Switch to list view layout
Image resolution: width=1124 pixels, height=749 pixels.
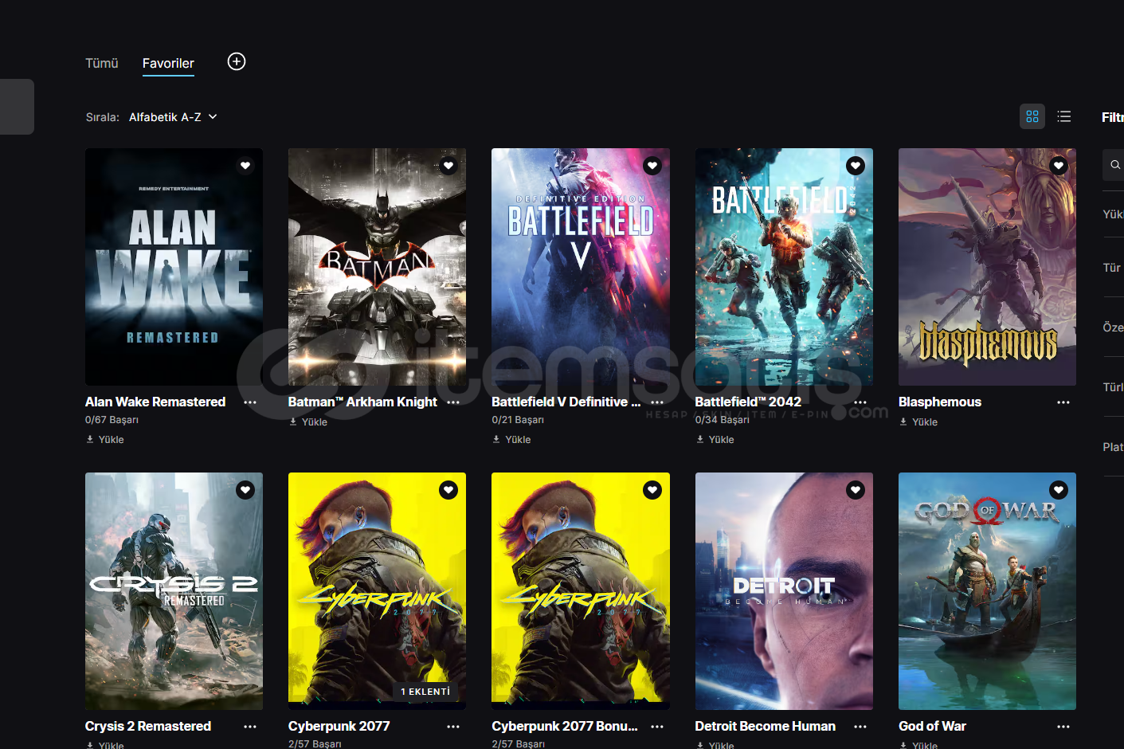point(1064,116)
